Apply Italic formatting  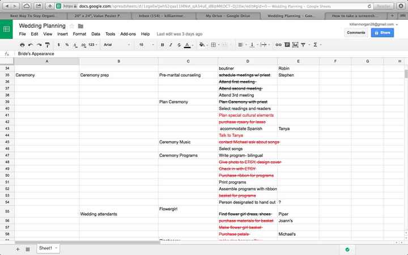click(172, 44)
